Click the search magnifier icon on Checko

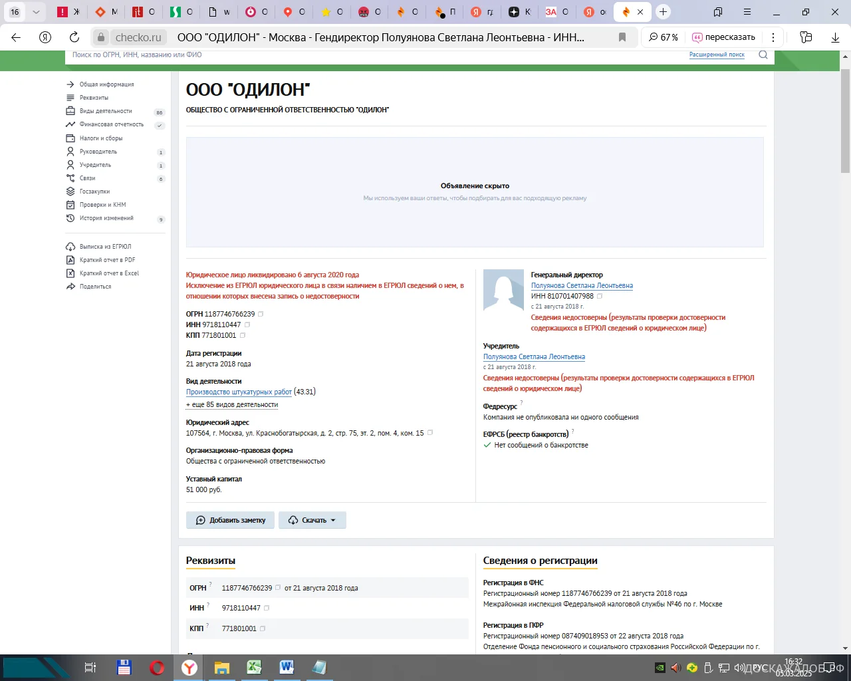pos(763,55)
